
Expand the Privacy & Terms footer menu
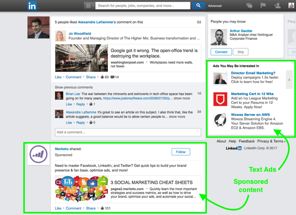[x=271, y=141]
